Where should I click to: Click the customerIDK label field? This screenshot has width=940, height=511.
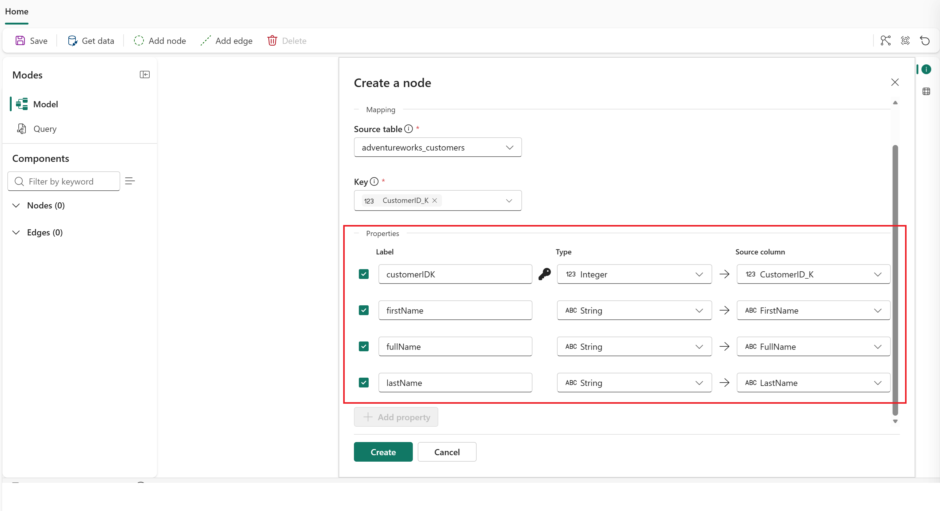point(455,274)
